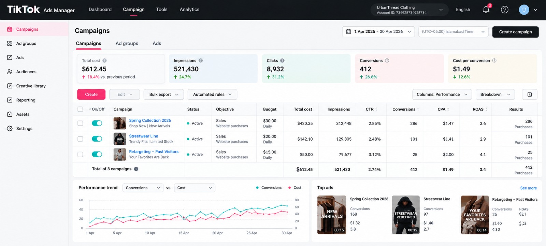Click the calendar icon in date range
546x246 pixels.
[x=348, y=32]
